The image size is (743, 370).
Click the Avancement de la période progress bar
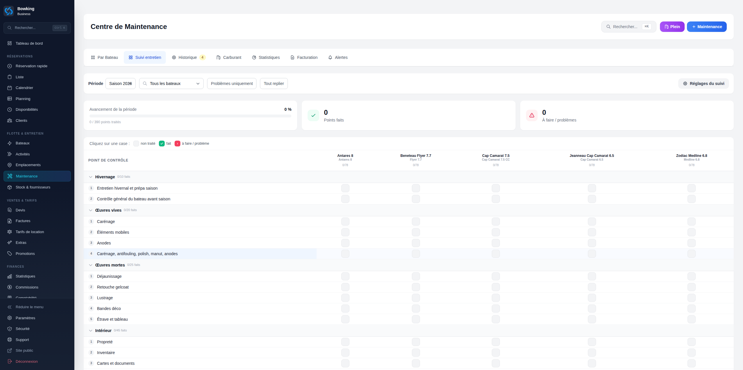click(x=190, y=116)
